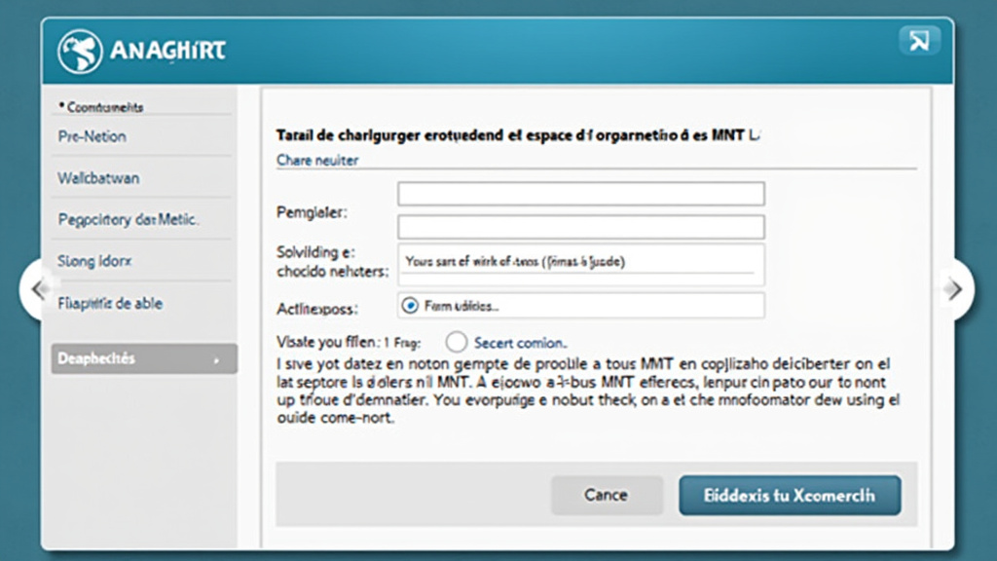Click the Coontumenits sidebar heading
Viewport: 997px width, 561px height.
point(101,107)
